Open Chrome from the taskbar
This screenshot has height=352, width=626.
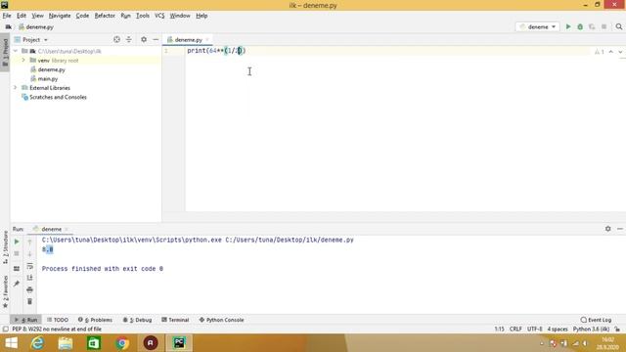(122, 343)
